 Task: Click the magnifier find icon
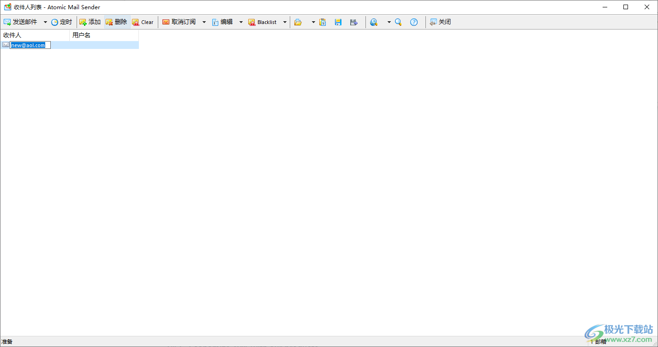point(398,22)
